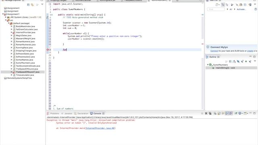Image resolution: width=258 pixels, height=145 pixels.
Task: Toggle Hide Static Members in Outline
Action: (242, 61)
